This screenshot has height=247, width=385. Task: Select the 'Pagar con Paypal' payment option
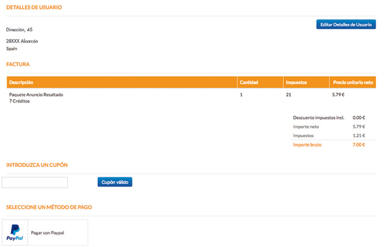pos(47,233)
